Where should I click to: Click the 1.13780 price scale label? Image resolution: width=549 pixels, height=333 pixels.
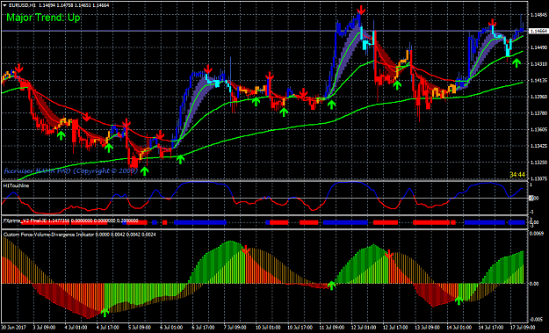(538, 113)
